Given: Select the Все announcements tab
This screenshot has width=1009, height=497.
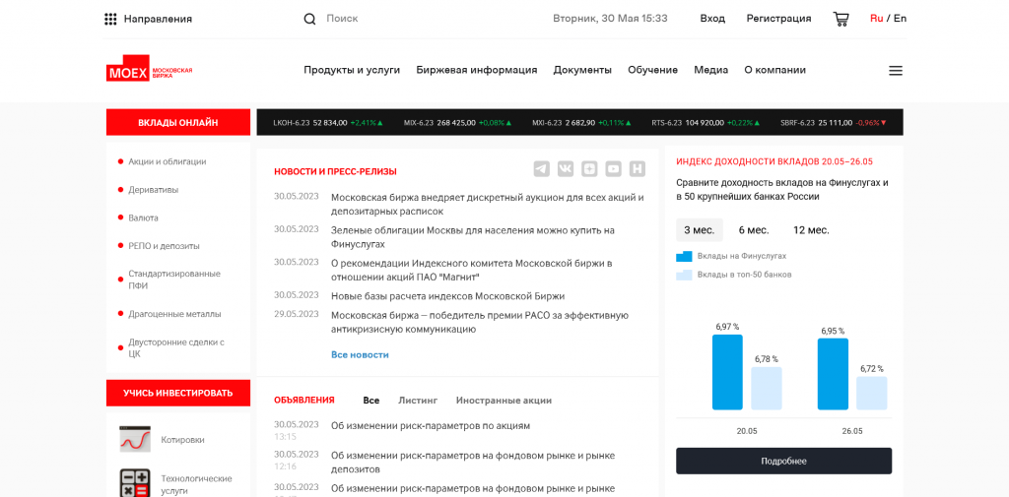Looking at the screenshot, I should (371, 400).
